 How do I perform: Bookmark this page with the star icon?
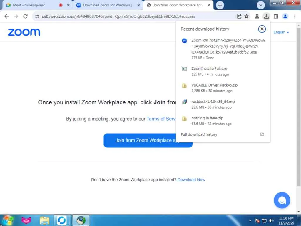click(247, 16)
